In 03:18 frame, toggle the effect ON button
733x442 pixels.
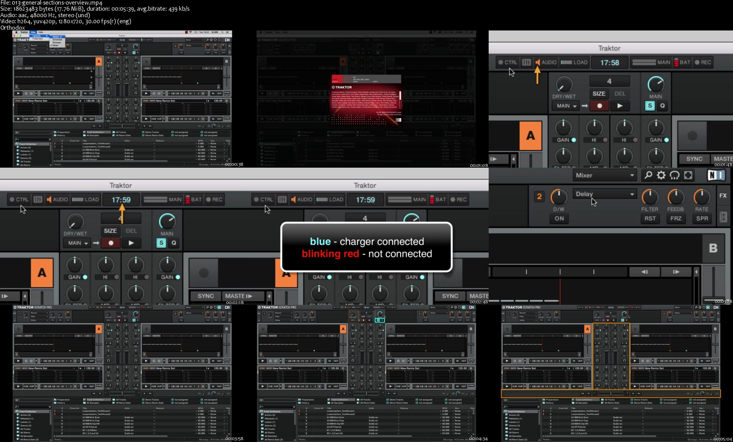(x=559, y=218)
